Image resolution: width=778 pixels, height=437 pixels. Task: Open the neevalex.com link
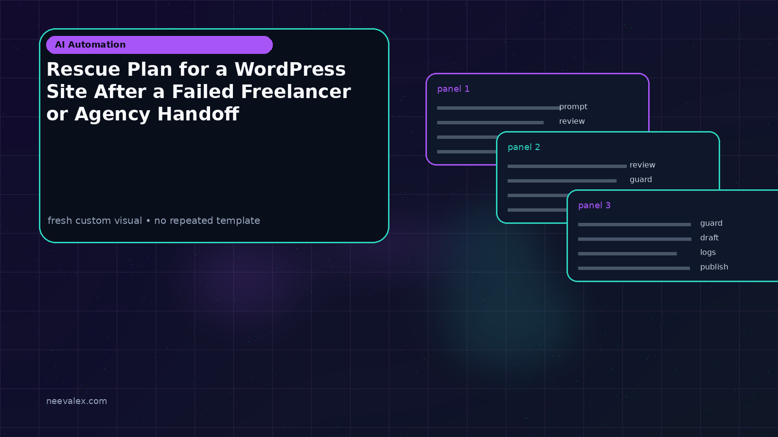tap(76, 401)
